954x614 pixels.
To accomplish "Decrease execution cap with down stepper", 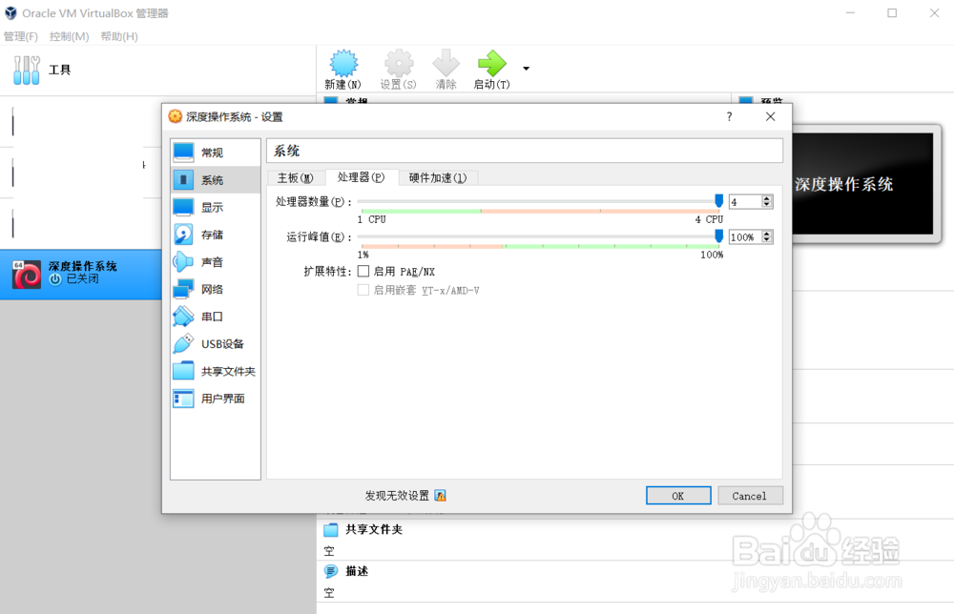I will click(767, 239).
